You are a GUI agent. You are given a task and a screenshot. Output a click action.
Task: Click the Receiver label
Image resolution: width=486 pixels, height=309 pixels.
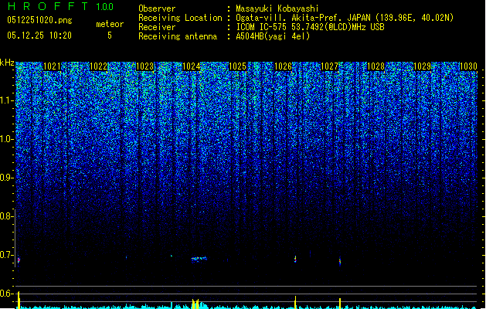pyautogui.click(x=157, y=27)
